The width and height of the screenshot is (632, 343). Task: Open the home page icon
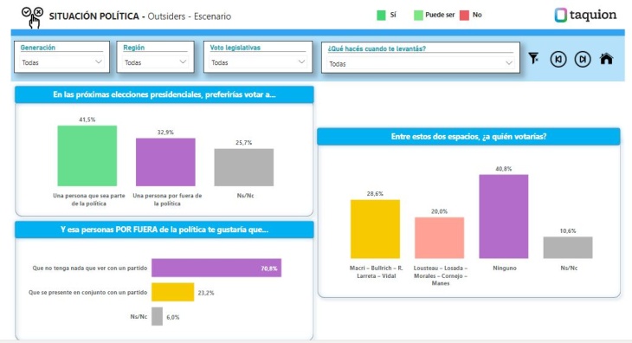(606, 59)
